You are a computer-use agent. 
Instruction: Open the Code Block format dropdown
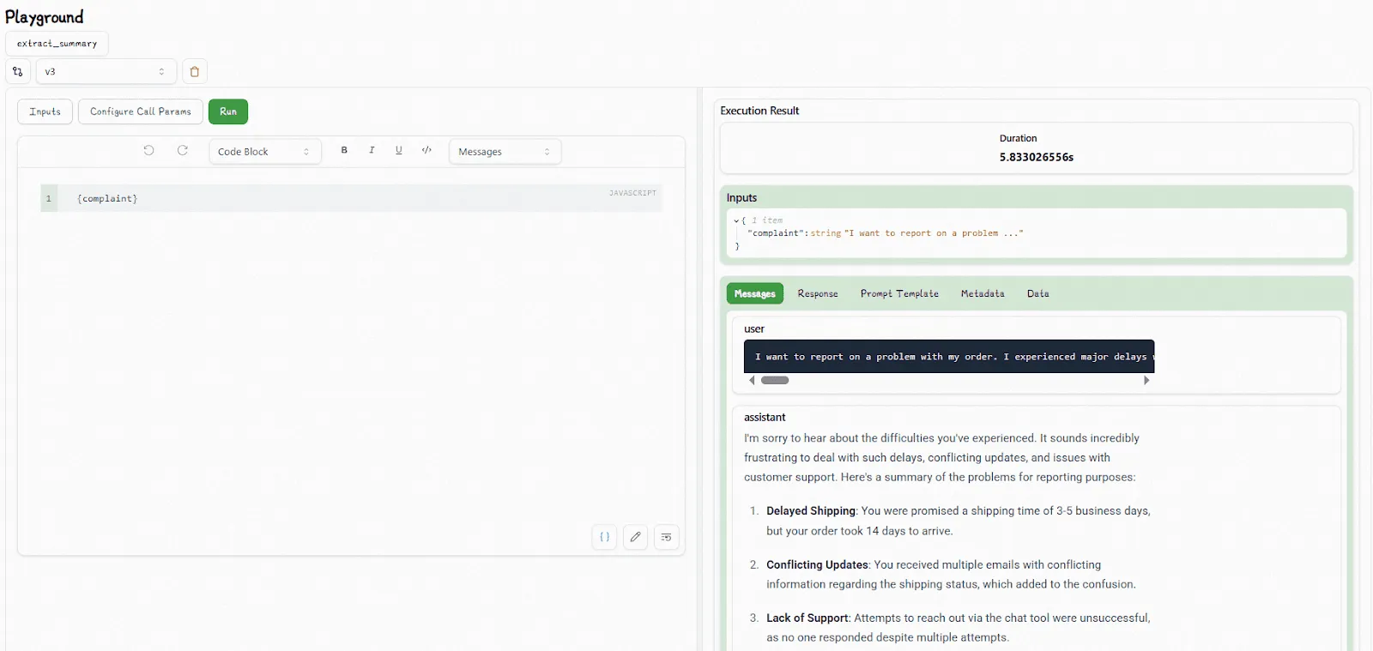[264, 152]
